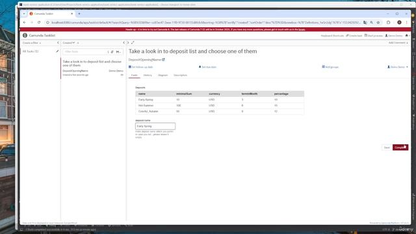
Task: Expand the task list panel right chevron
Action: (x=127, y=43)
